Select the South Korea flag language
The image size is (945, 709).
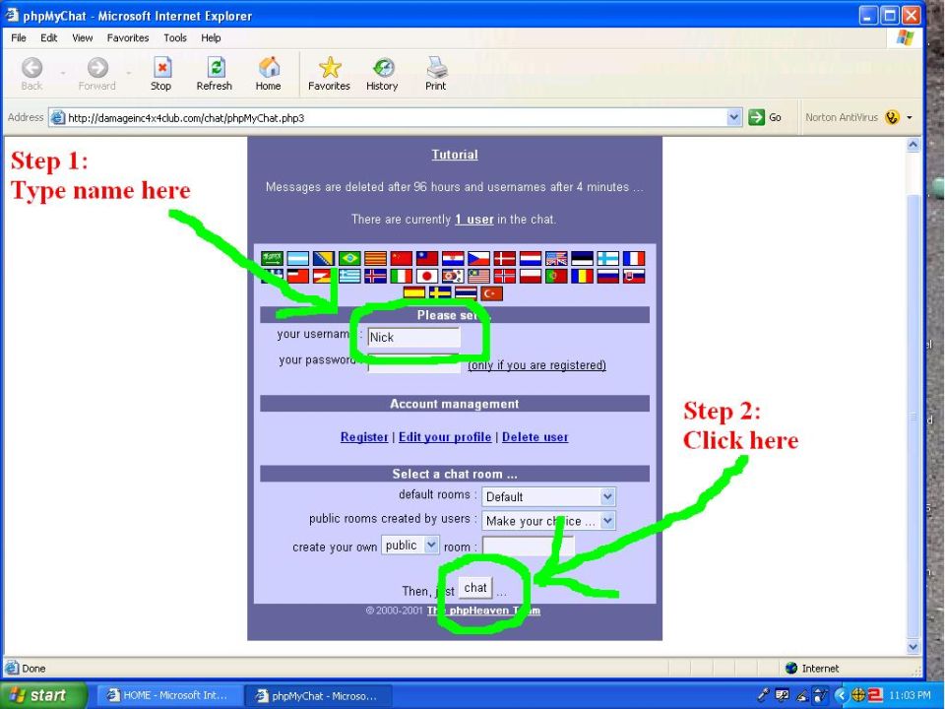tap(453, 276)
